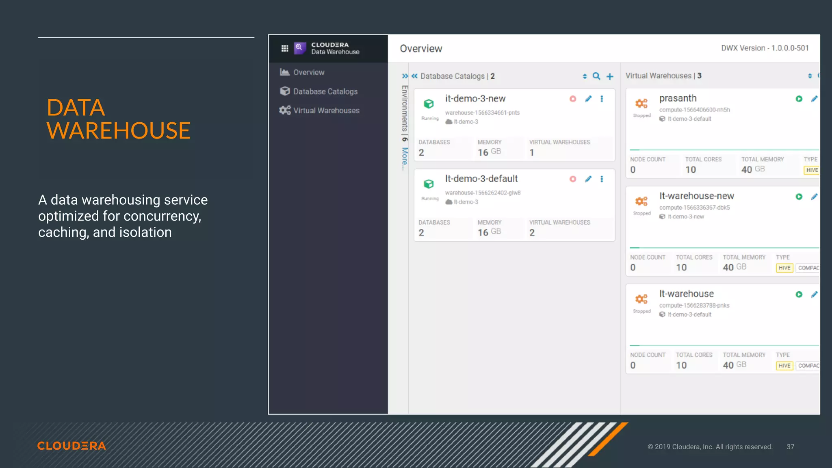Open more options for It-demo-3-default
This screenshot has width=832, height=468.
[x=602, y=179]
